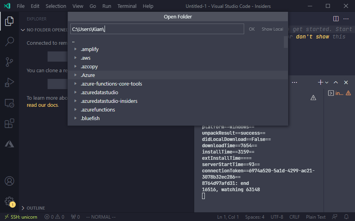Expand the .azcopy folder
Viewport: 355px width, 221px height.
click(x=75, y=66)
